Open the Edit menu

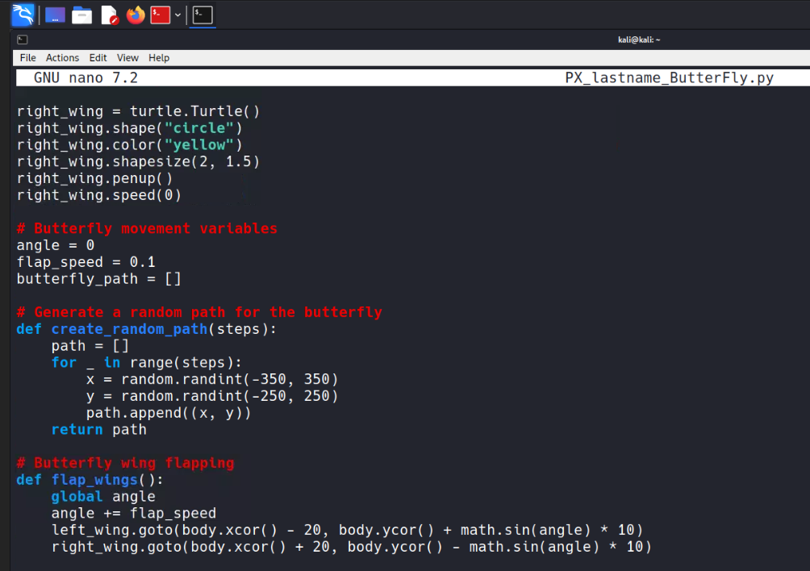(98, 58)
